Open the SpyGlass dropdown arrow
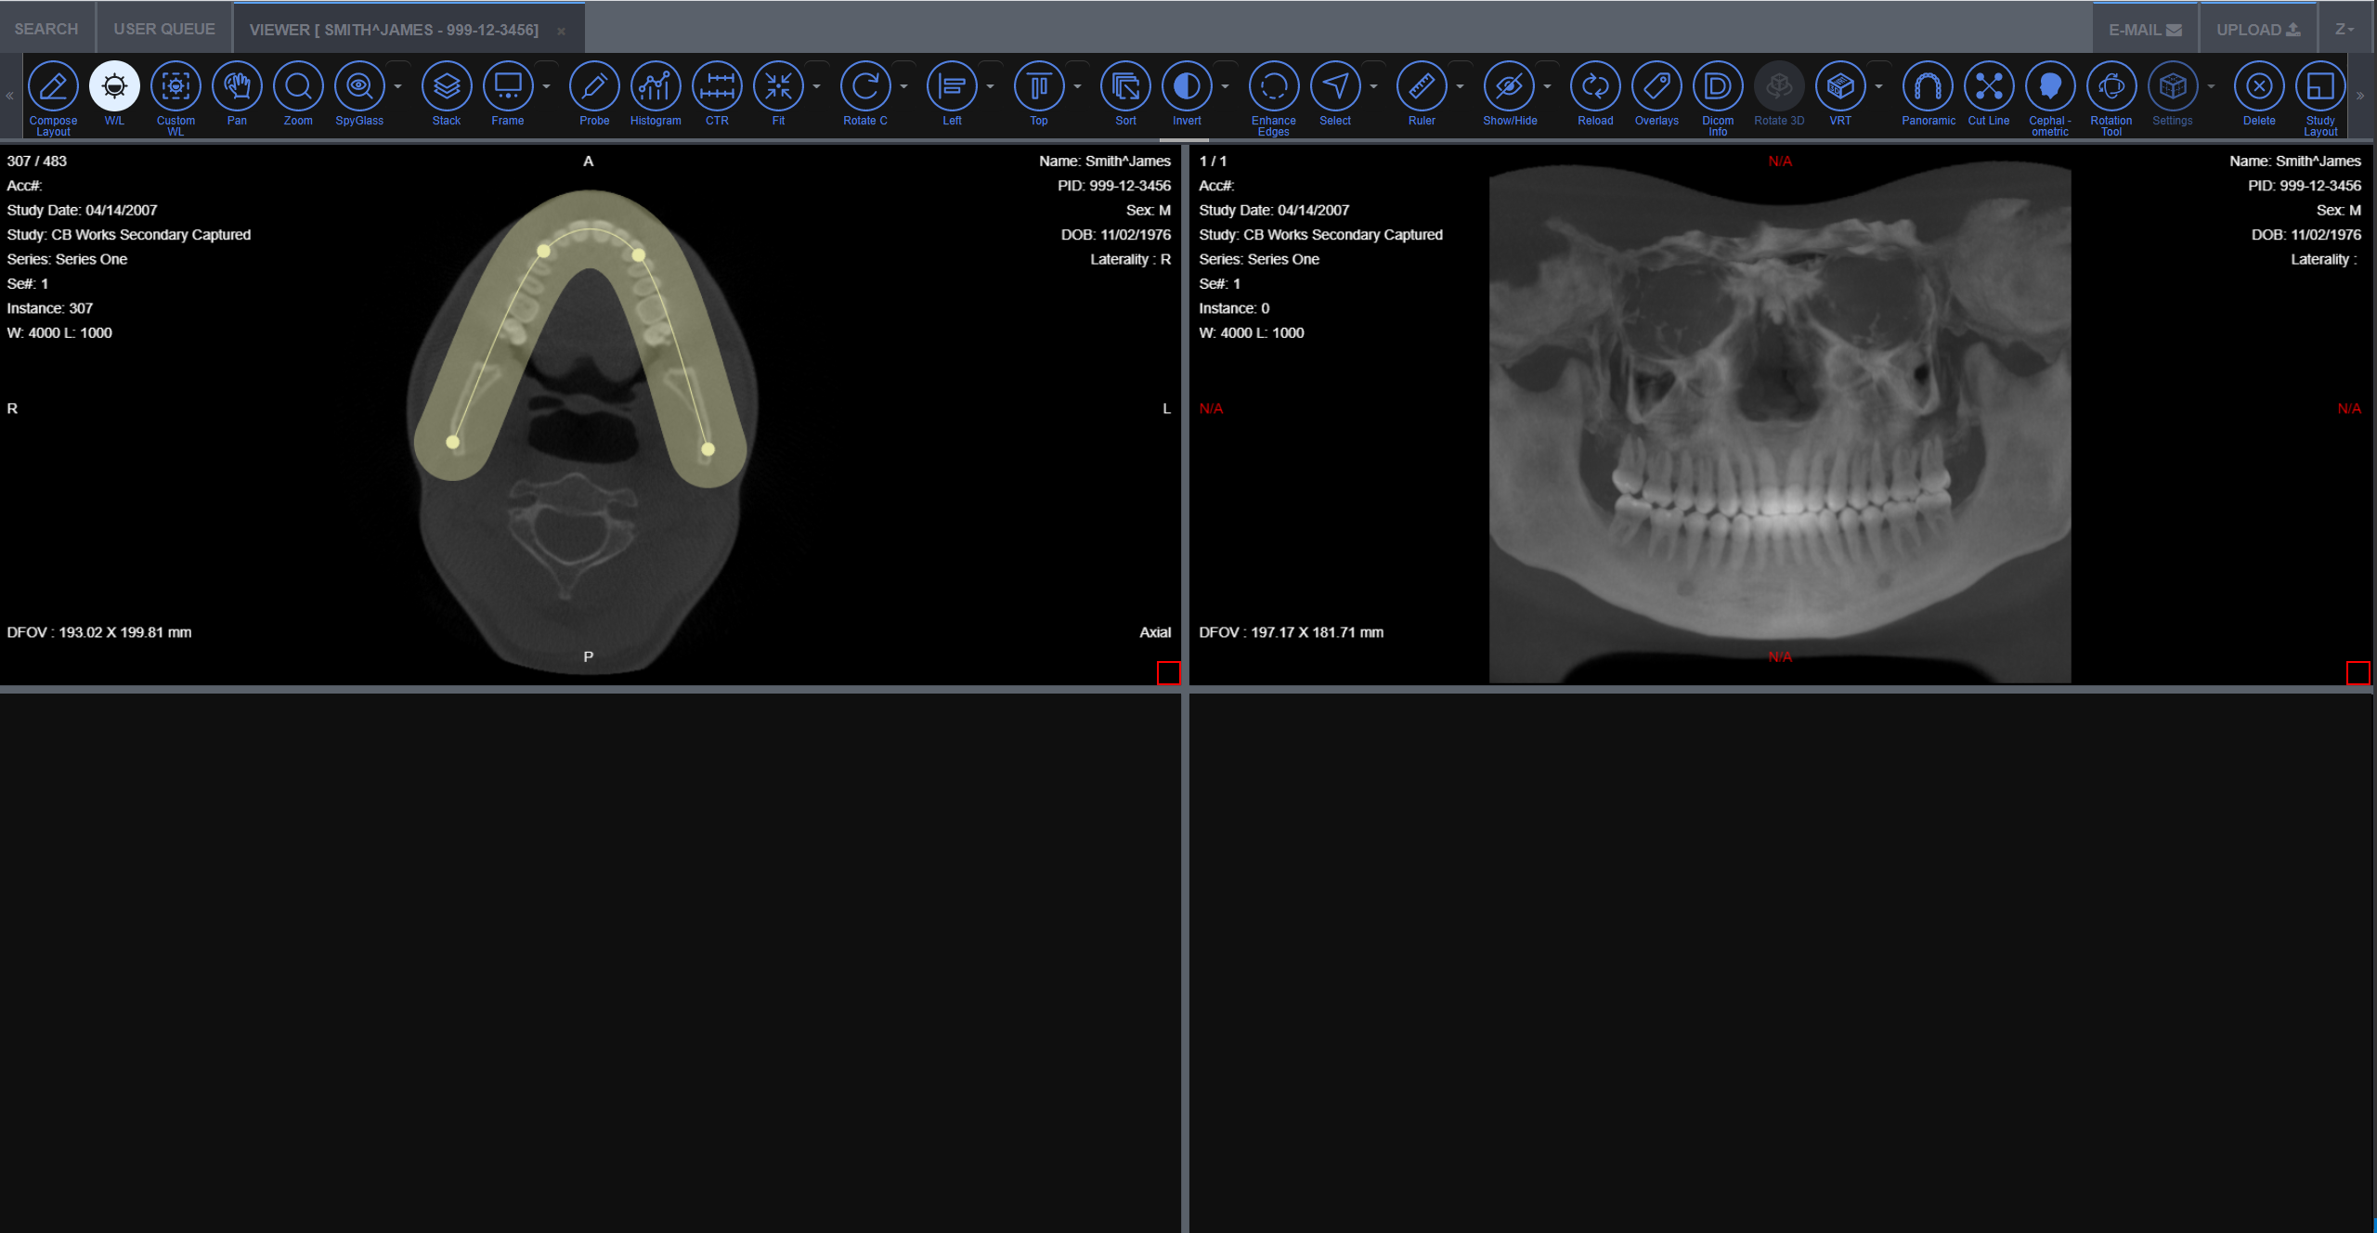The height and width of the screenshot is (1233, 2377). click(398, 86)
